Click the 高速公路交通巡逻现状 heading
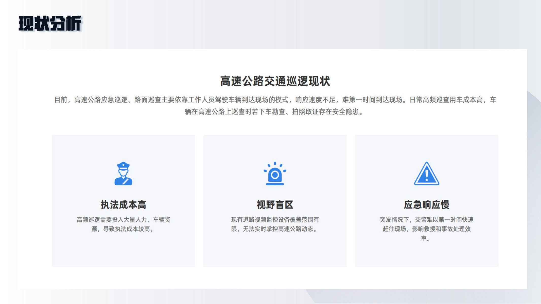The width and height of the screenshot is (541, 304). point(275,81)
